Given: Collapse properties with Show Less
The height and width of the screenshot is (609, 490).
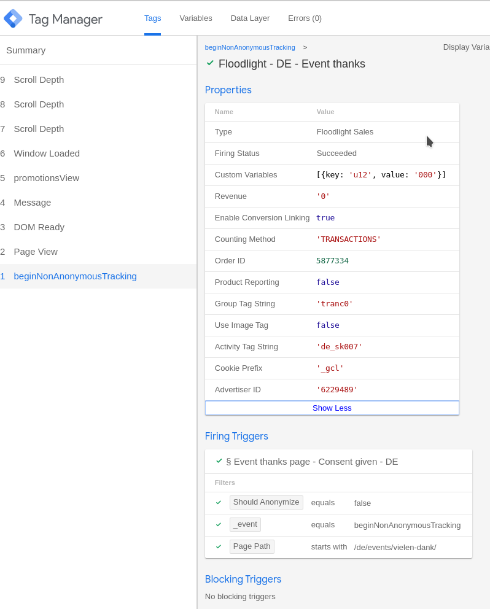Looking at the screenshot, I should click(x=332, y=408).
